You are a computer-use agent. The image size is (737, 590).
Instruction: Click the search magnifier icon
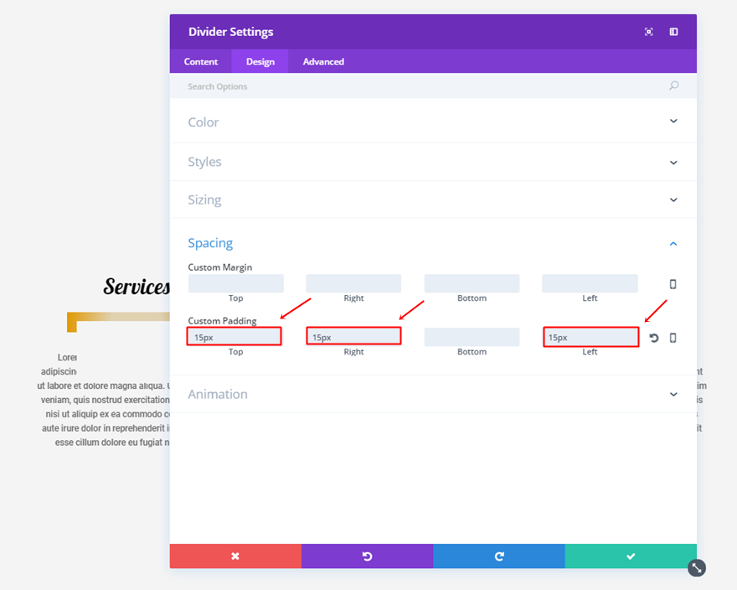(x=673, y=86)
